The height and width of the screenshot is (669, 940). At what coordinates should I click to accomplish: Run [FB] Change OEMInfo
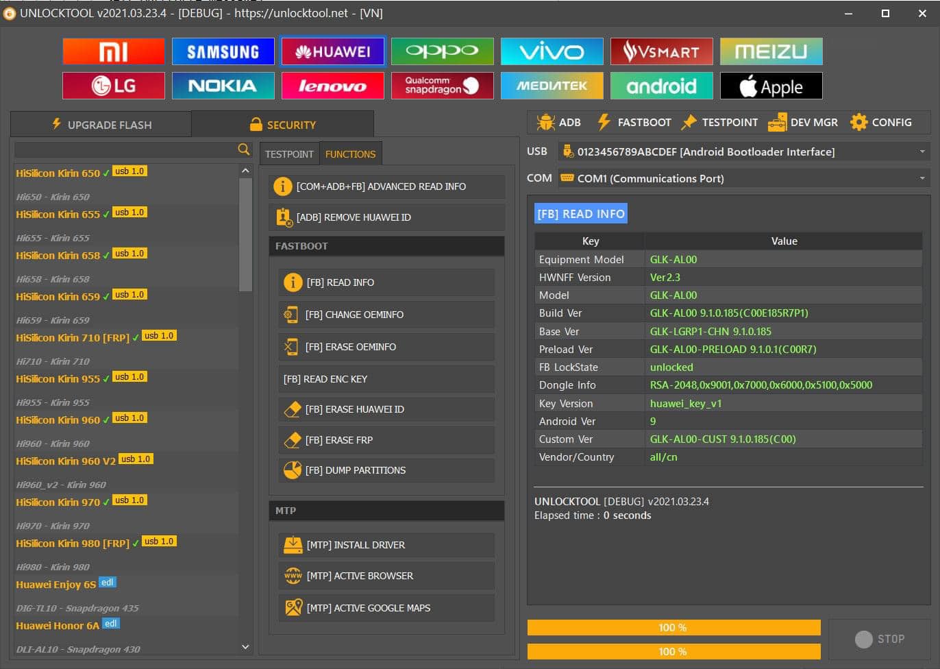(x=386, y=315)
